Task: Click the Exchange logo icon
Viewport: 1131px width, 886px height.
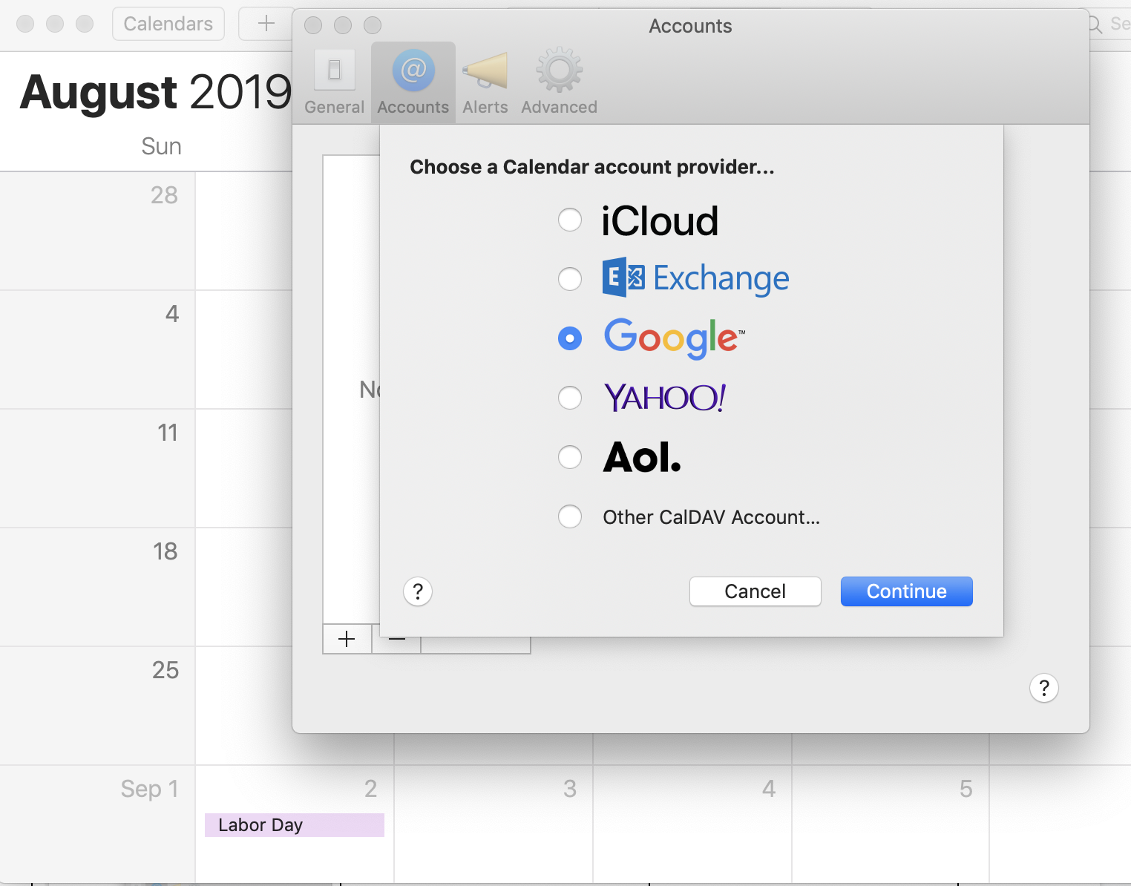Action: pos(623,278)
